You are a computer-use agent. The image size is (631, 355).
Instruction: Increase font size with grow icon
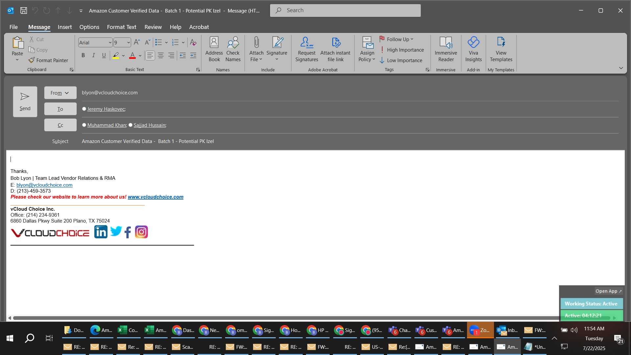point(137,42)
